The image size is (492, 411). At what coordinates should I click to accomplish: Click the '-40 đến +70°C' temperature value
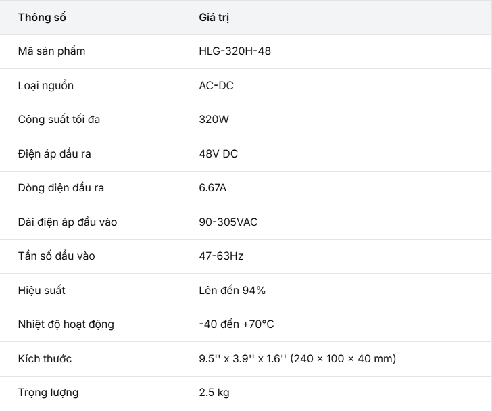(237, 324)
